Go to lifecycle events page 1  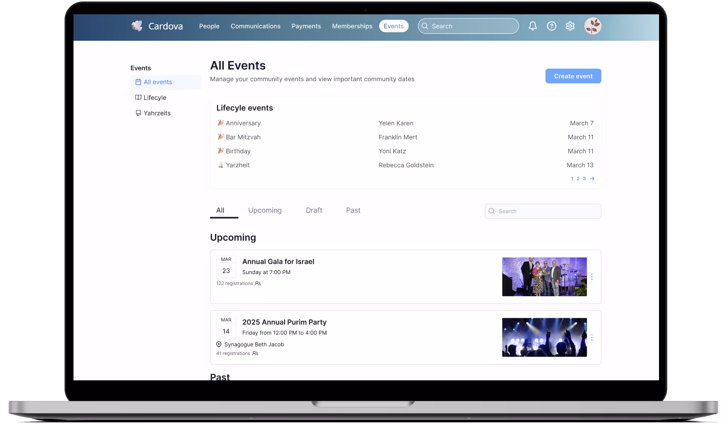pos(572,178)
